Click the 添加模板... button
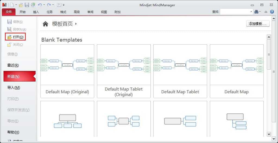The width and height of the screenshot is (278, 143). click(x=258, y=24)
